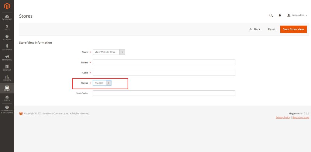Viewport: 311px width, 152px height.
Task: Open the Store dropdown (Main Website Store)
Action: (109, 52)
